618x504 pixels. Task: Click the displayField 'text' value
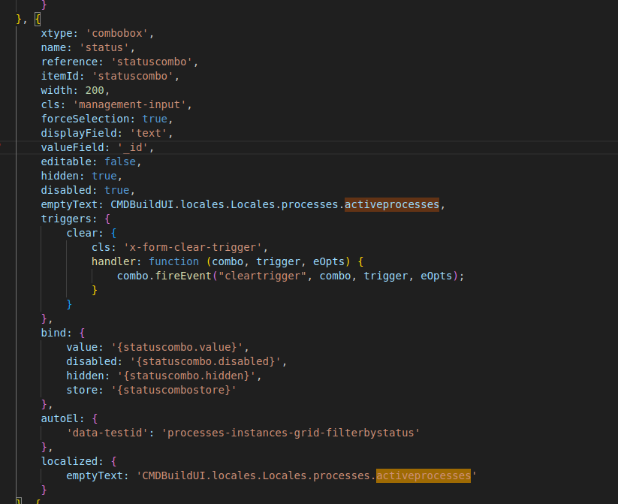pyautogui.click(x=149, y=133)
